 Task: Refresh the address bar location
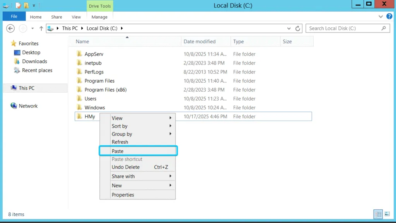[298, 28]
